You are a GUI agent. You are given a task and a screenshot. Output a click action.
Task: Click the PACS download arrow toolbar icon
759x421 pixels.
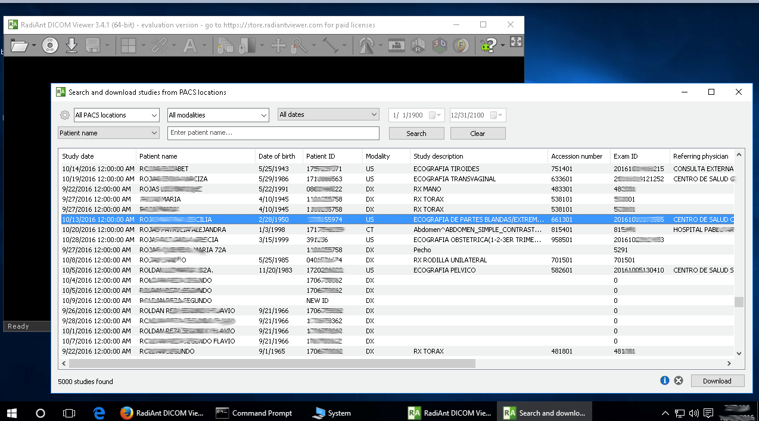[71, 45]
